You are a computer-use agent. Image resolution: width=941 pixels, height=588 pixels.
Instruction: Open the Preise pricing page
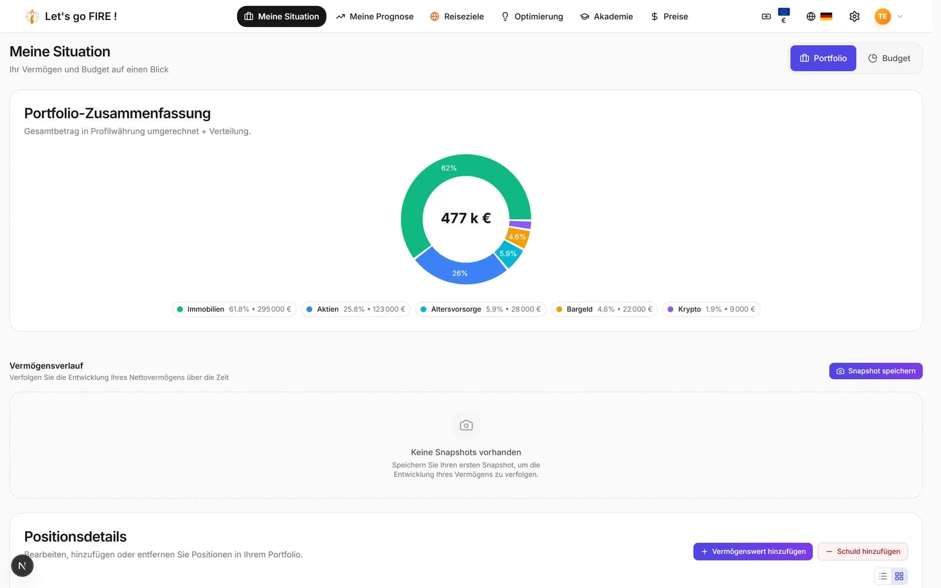pyautogui.click(x=669, y=16)
